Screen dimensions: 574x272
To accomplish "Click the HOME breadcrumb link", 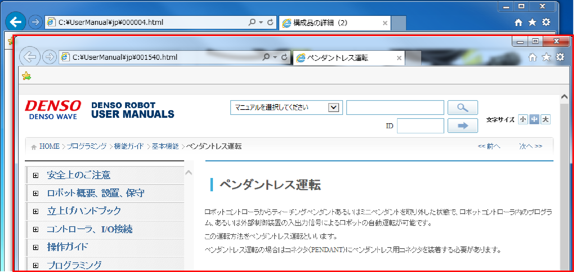I will click(49, 146).
